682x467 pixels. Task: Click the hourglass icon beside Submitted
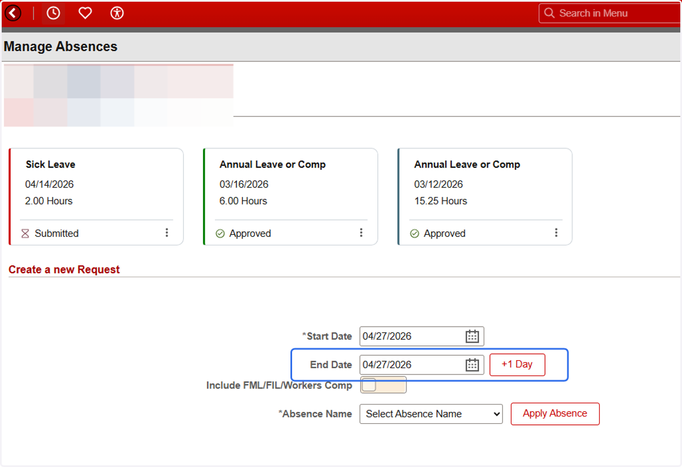coord(25,233)
